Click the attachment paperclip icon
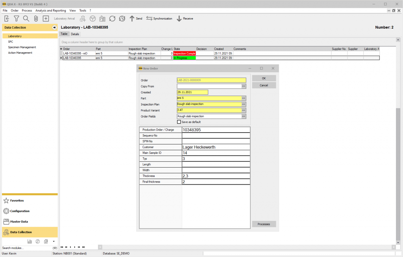 tap(35, 18)
